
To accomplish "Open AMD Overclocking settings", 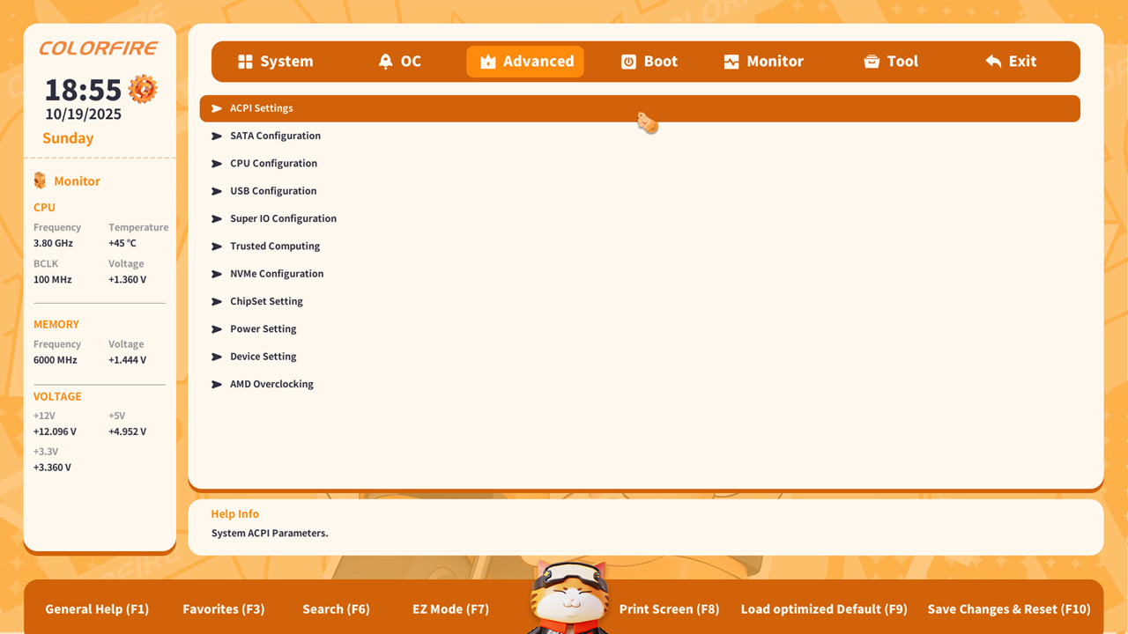I will 271,384.
